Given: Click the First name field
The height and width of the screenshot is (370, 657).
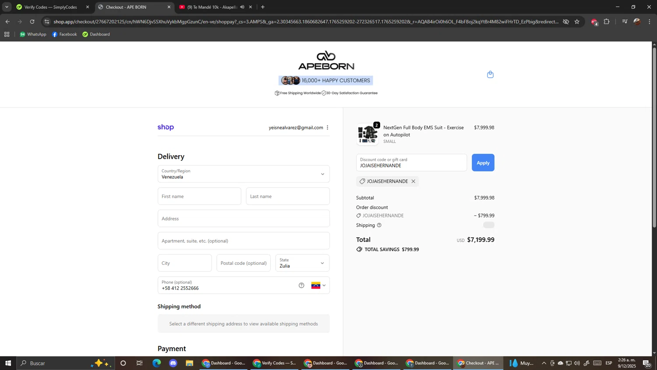Looking at the screenshot, I should [199, 196].
